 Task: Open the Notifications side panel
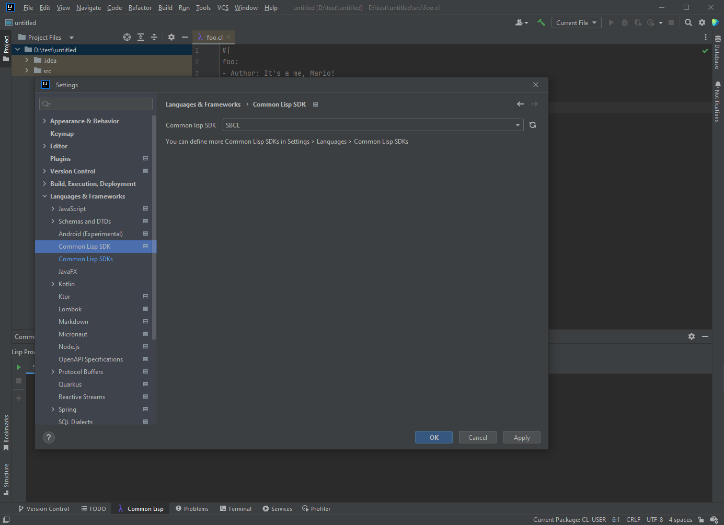point(718,101)
